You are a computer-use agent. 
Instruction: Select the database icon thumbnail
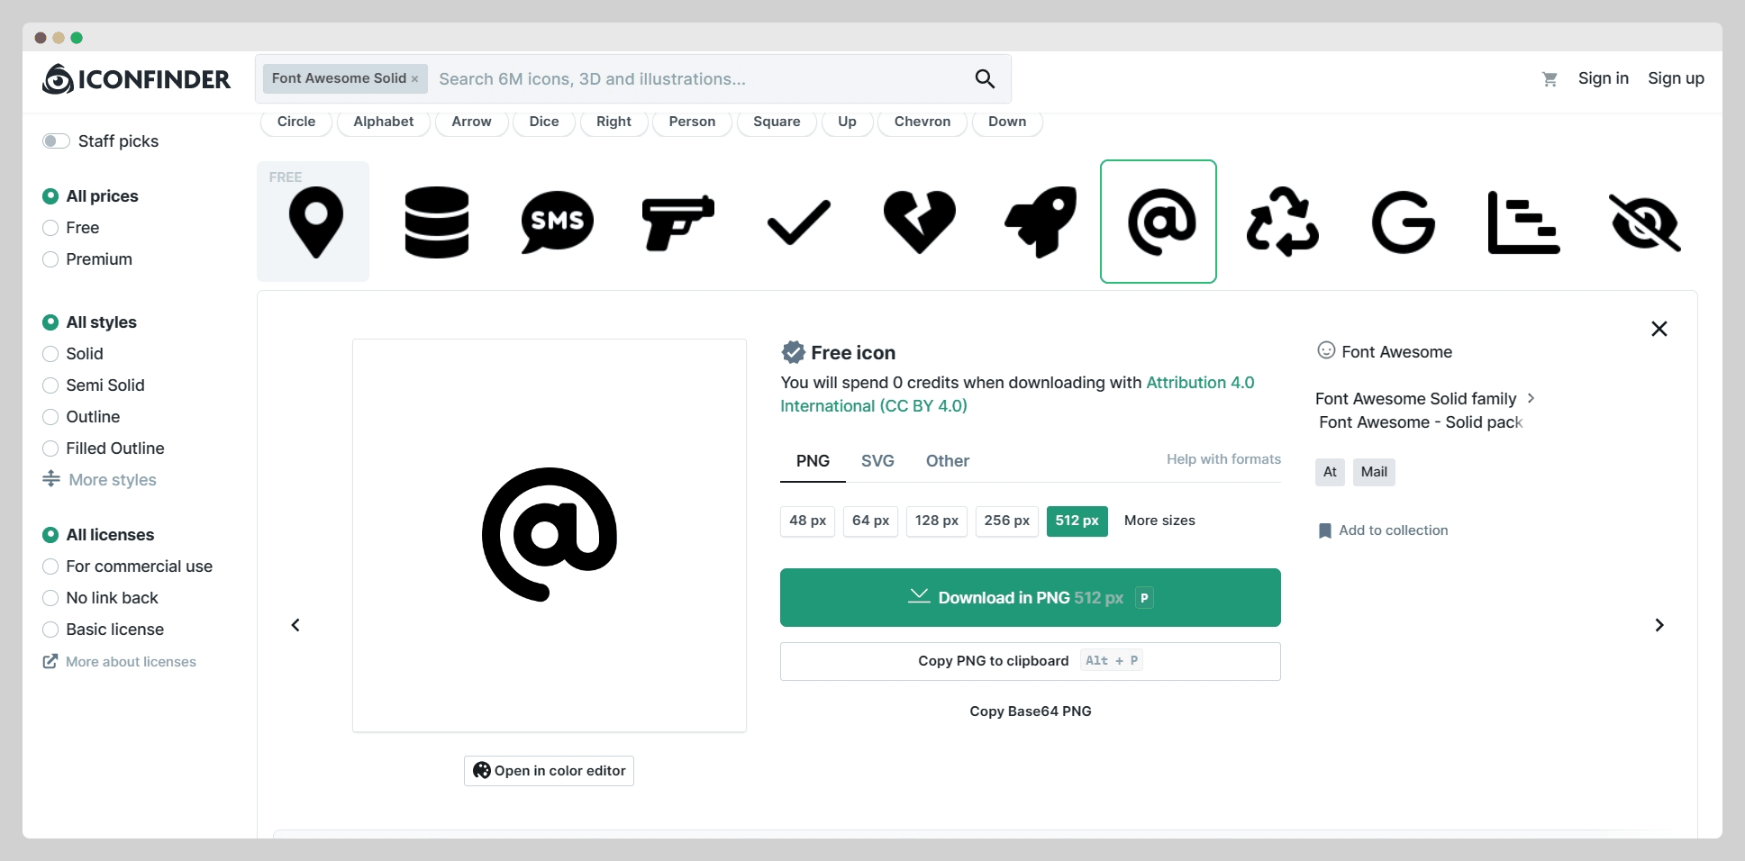[436, 222]
